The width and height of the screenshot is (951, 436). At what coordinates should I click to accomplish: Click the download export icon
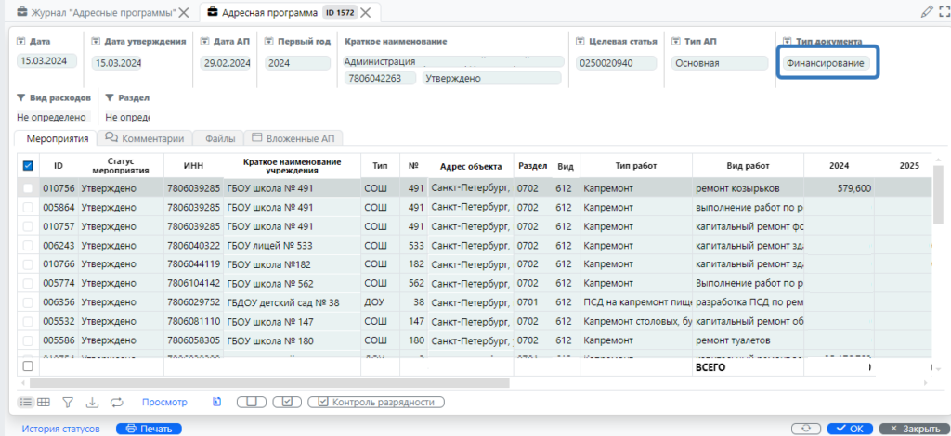(x=92, y=403)
